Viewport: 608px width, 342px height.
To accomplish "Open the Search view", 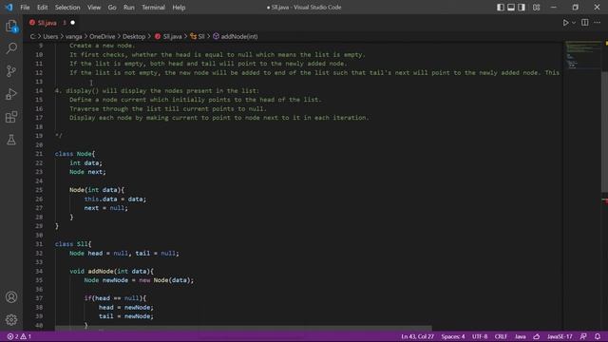I will [x=11, y=48].
